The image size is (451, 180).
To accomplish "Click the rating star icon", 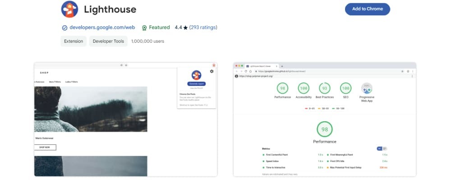I will 185,27.
